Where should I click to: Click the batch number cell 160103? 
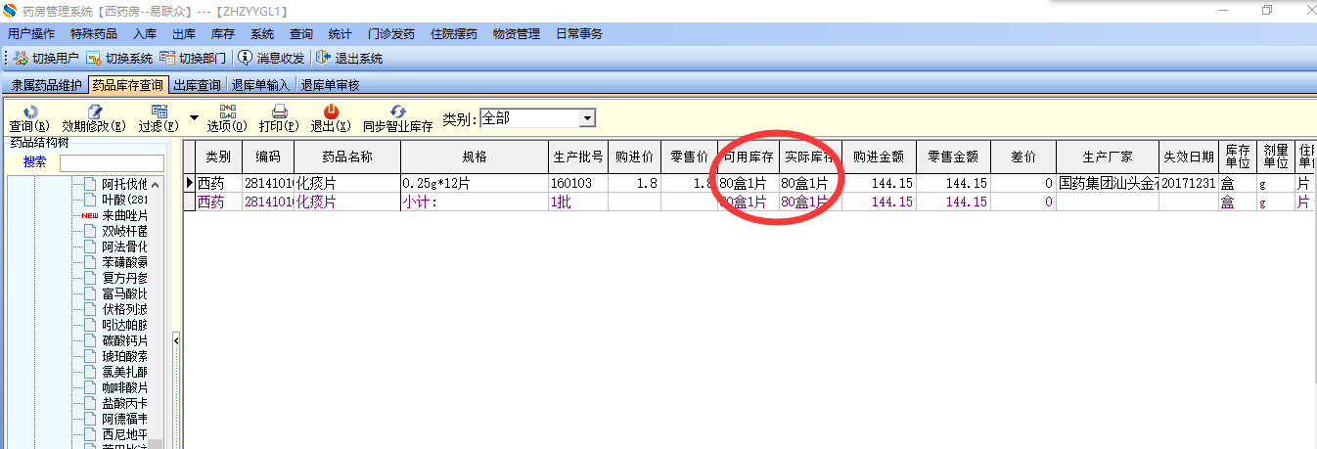coord(577,183)
